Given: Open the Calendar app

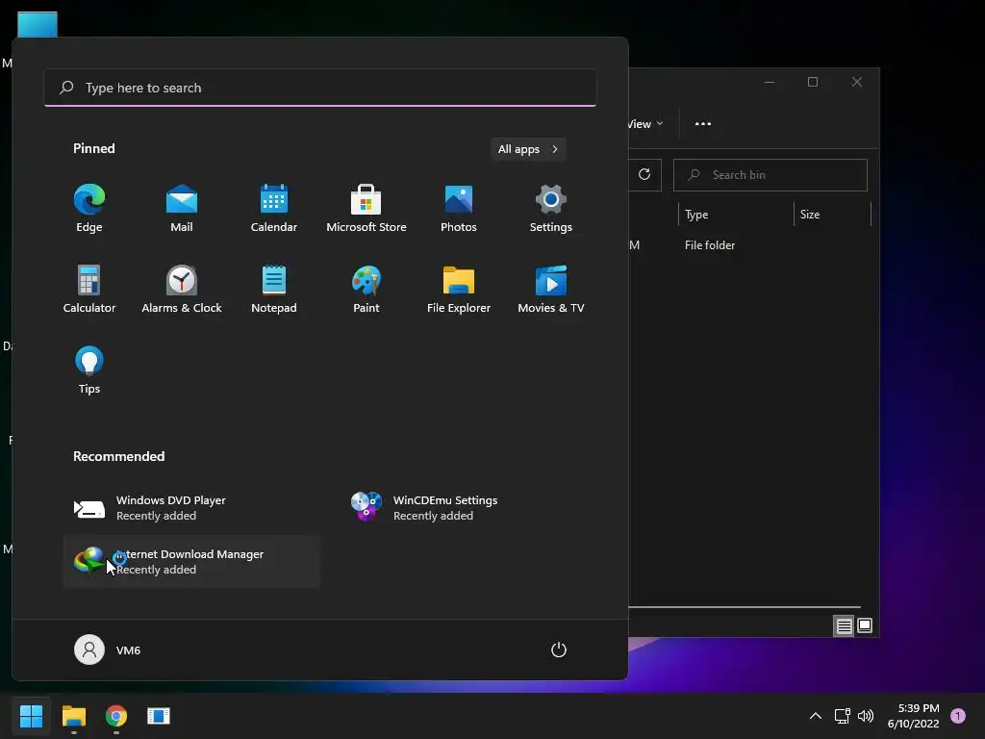Looking at the screenshot, I should coord(274,209).
